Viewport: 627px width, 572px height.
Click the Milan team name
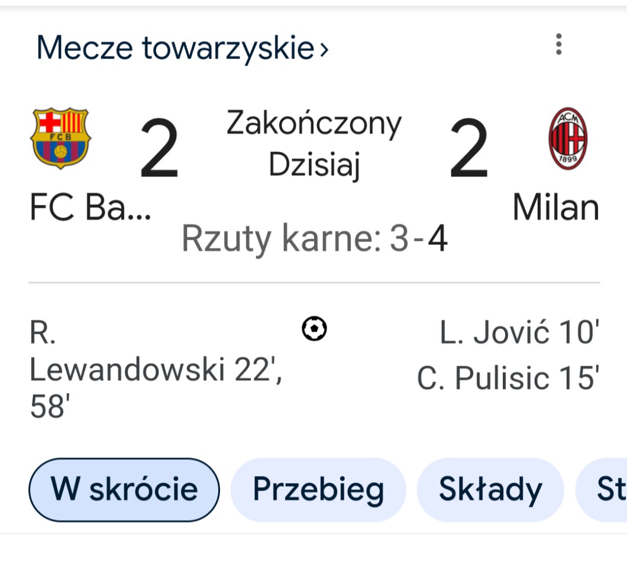(555, 208)
